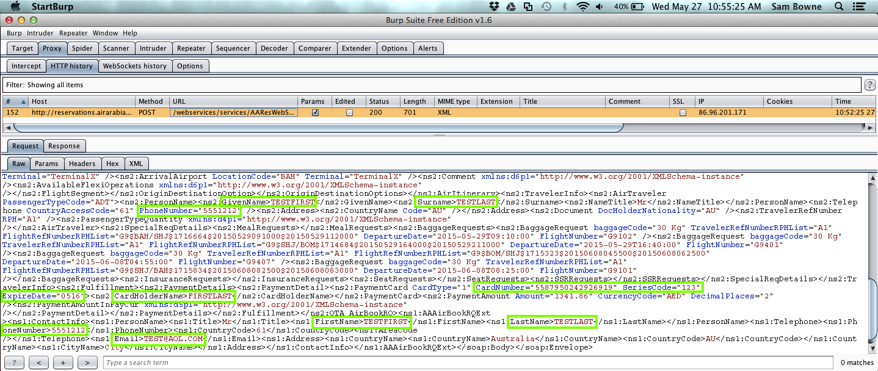
Task: Toggle the Edited checkbox in row 152
Action: [349, 113]
